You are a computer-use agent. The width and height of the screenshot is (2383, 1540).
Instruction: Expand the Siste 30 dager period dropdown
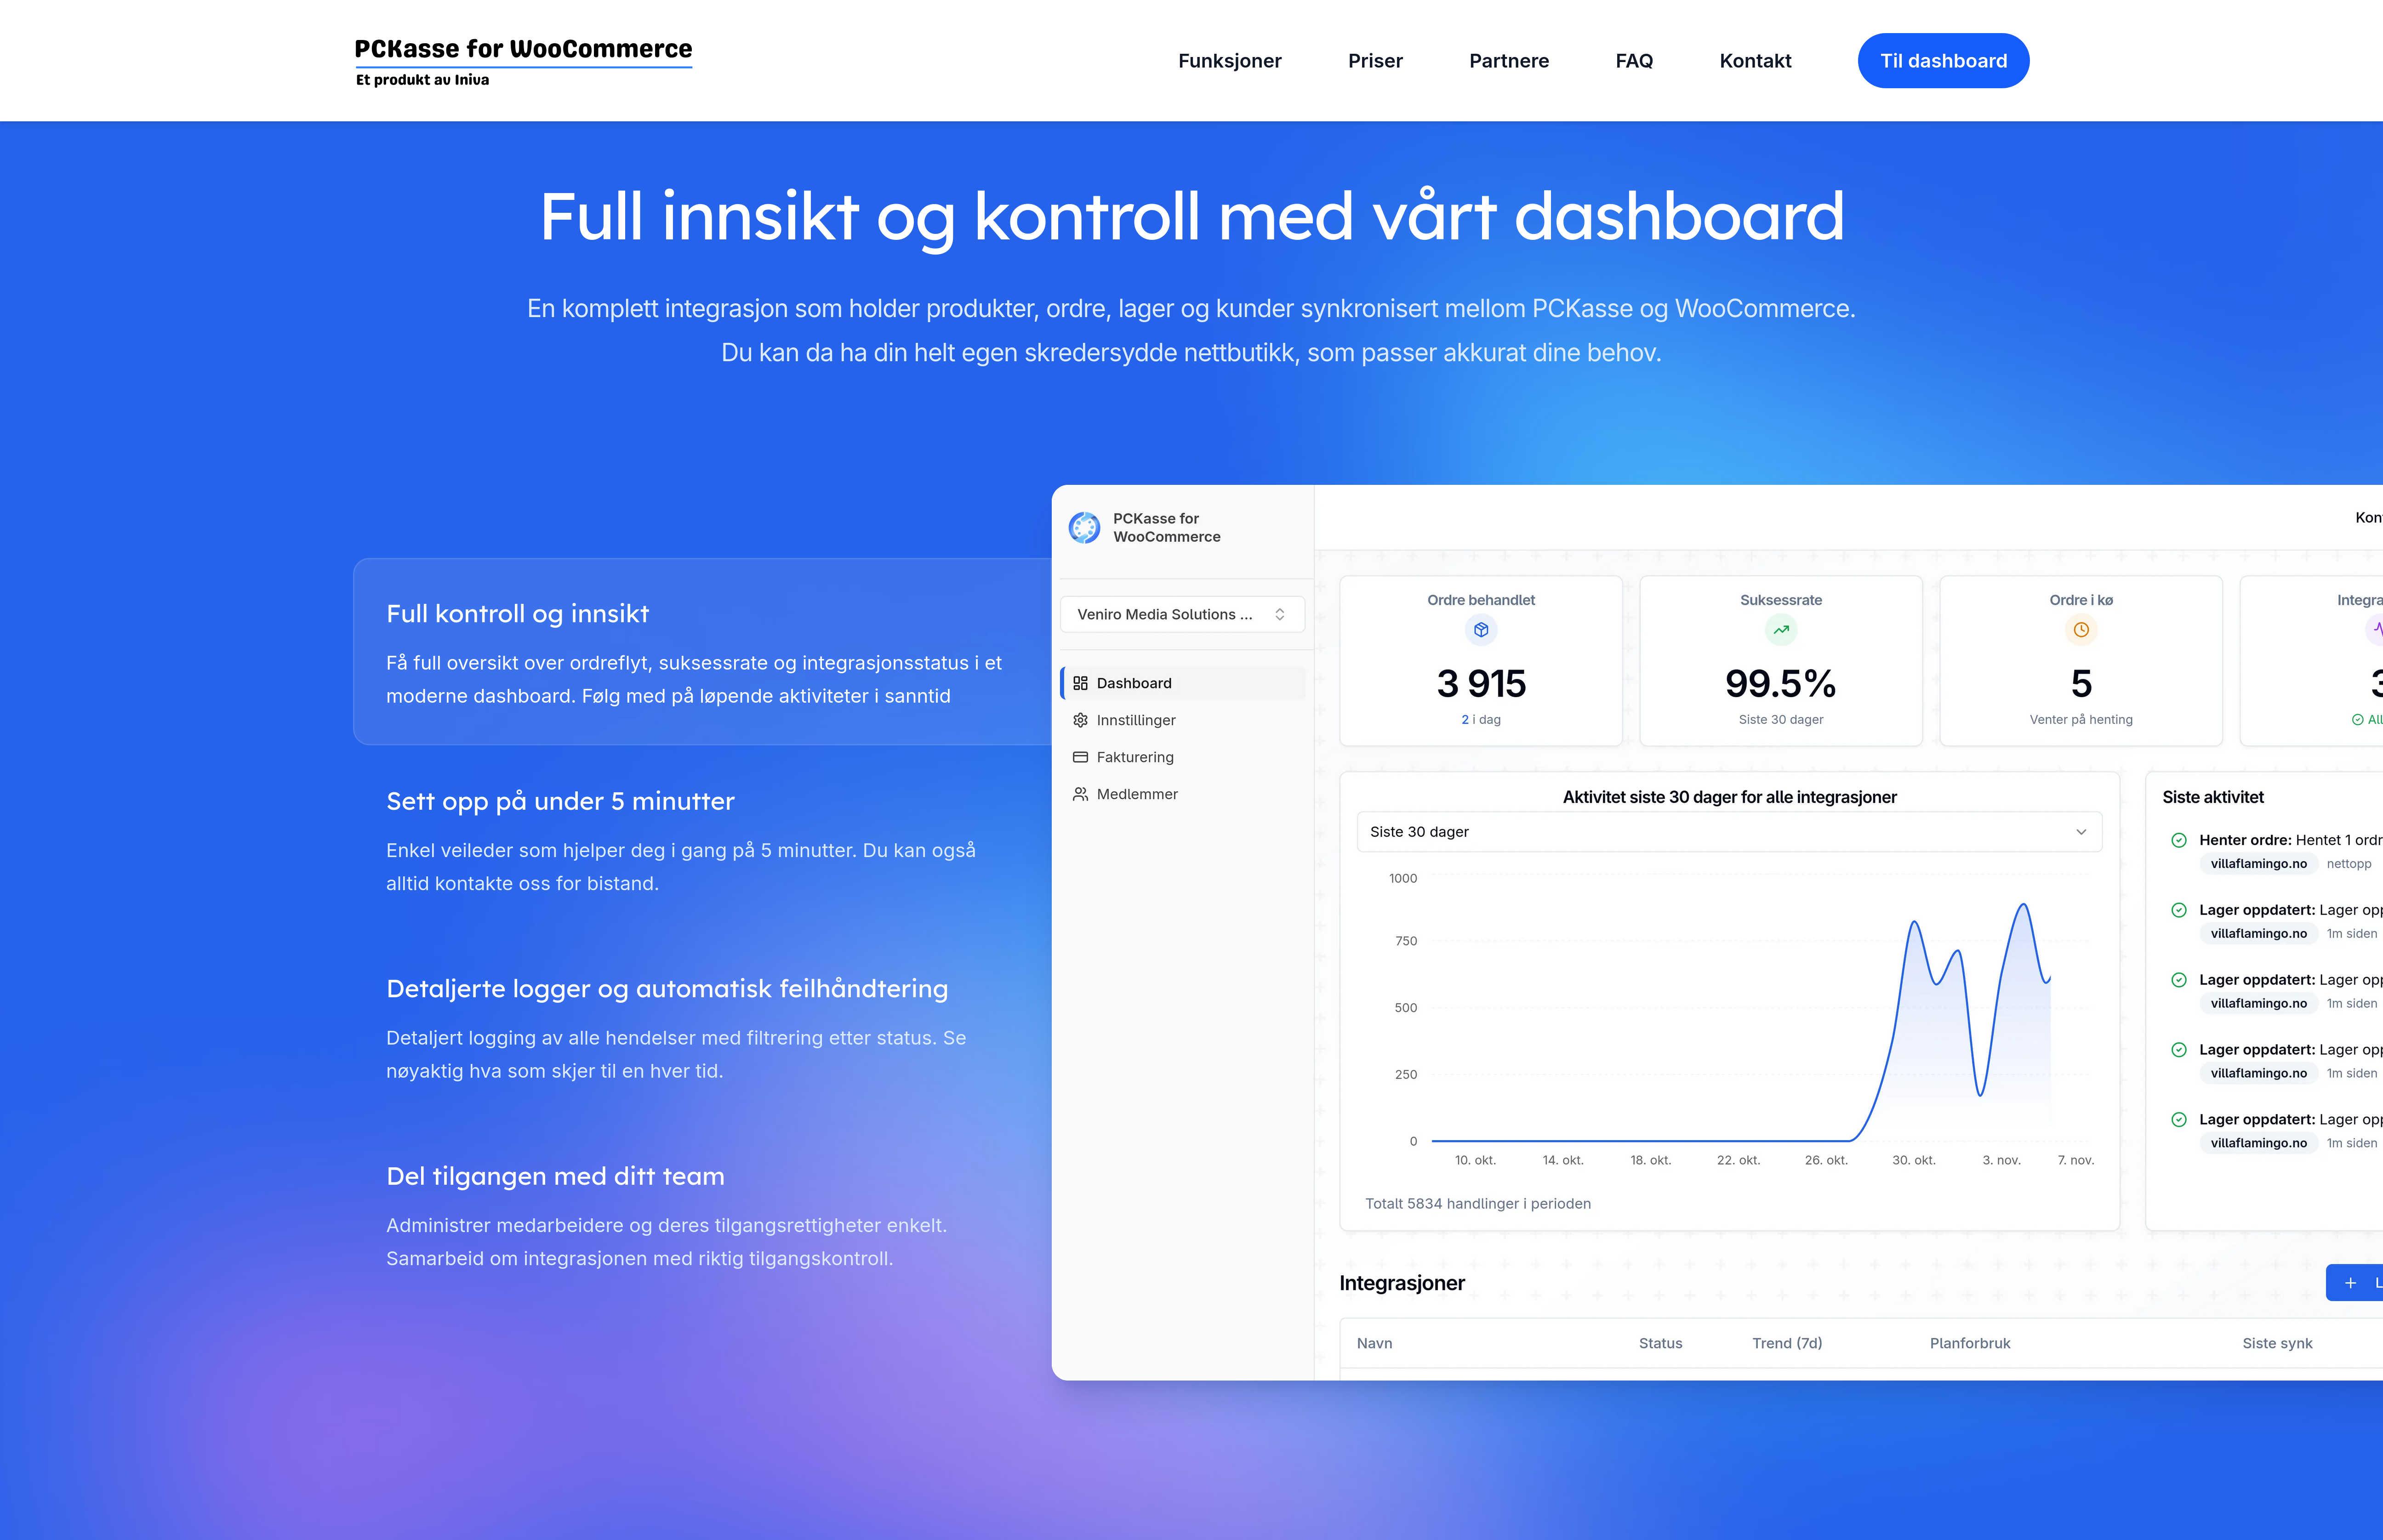coord(1730,831)
